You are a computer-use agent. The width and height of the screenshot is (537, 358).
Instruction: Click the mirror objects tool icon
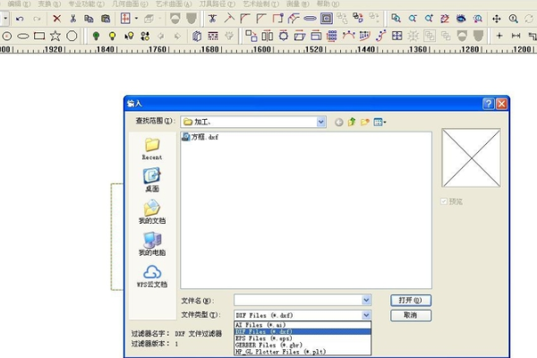[268, 36]
